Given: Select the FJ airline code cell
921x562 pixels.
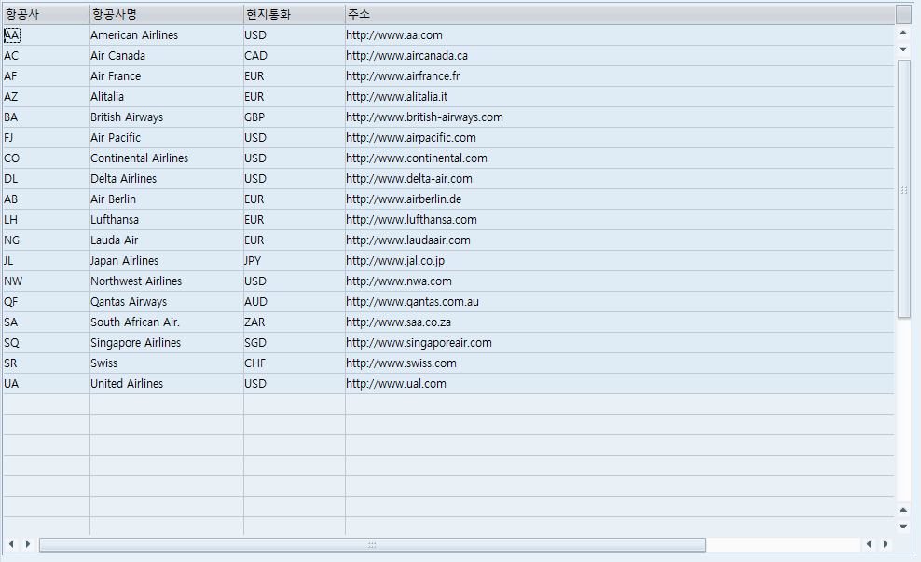Looking at the screenshot, I should point(47,138).
